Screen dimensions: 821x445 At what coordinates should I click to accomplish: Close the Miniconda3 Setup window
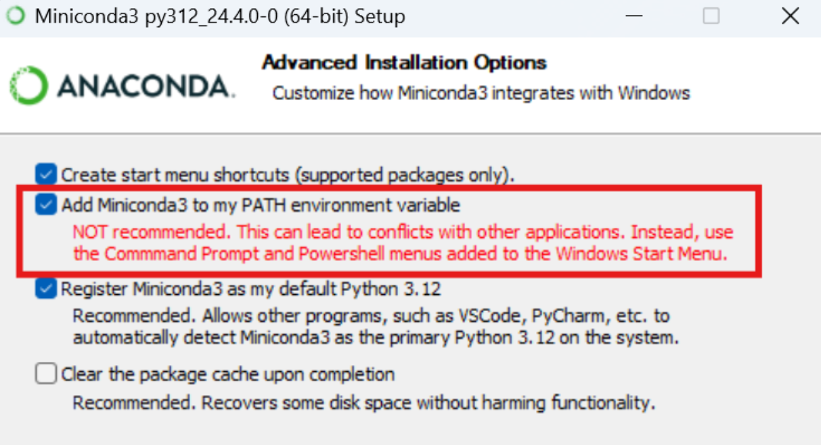(x=790, y=16)
